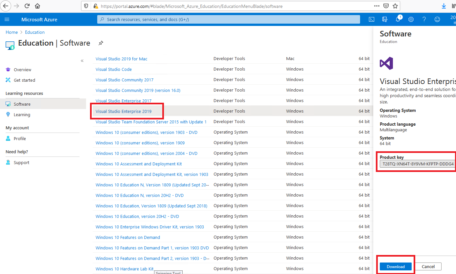Open the Directory and subscription filter icon
The width and height of the screenshot is (456, 274).
tap(385, 19)
